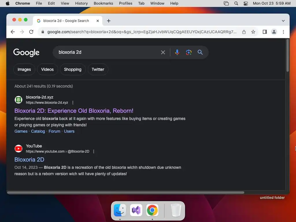Open the Bookmarks menu

tap(103, 3)
